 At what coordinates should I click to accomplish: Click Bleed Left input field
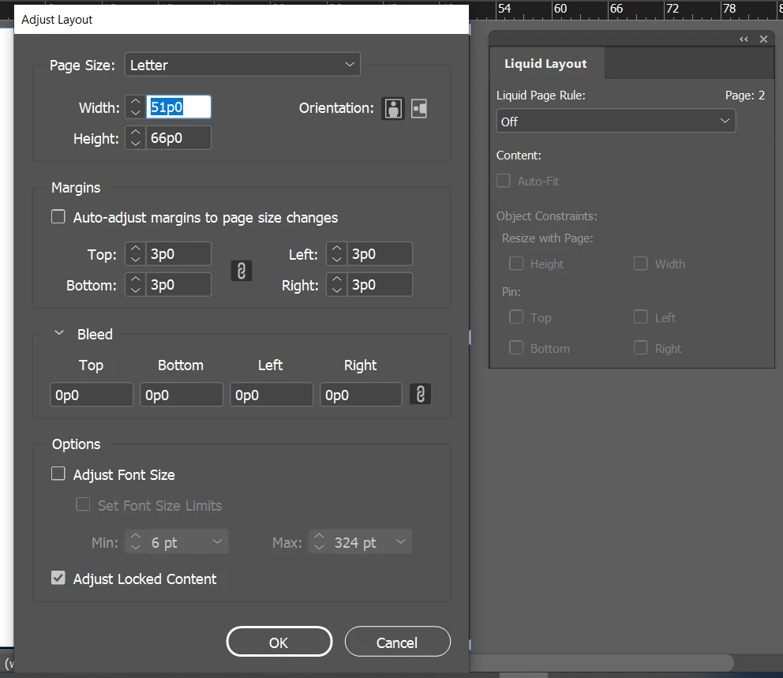[x=272, y=395]
